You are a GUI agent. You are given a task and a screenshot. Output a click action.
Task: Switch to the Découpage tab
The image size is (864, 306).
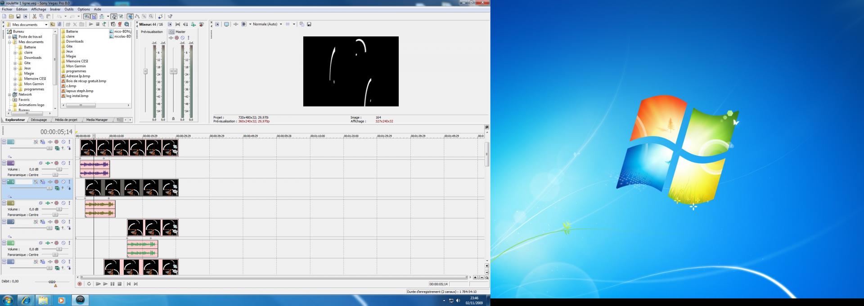(39, 120)
